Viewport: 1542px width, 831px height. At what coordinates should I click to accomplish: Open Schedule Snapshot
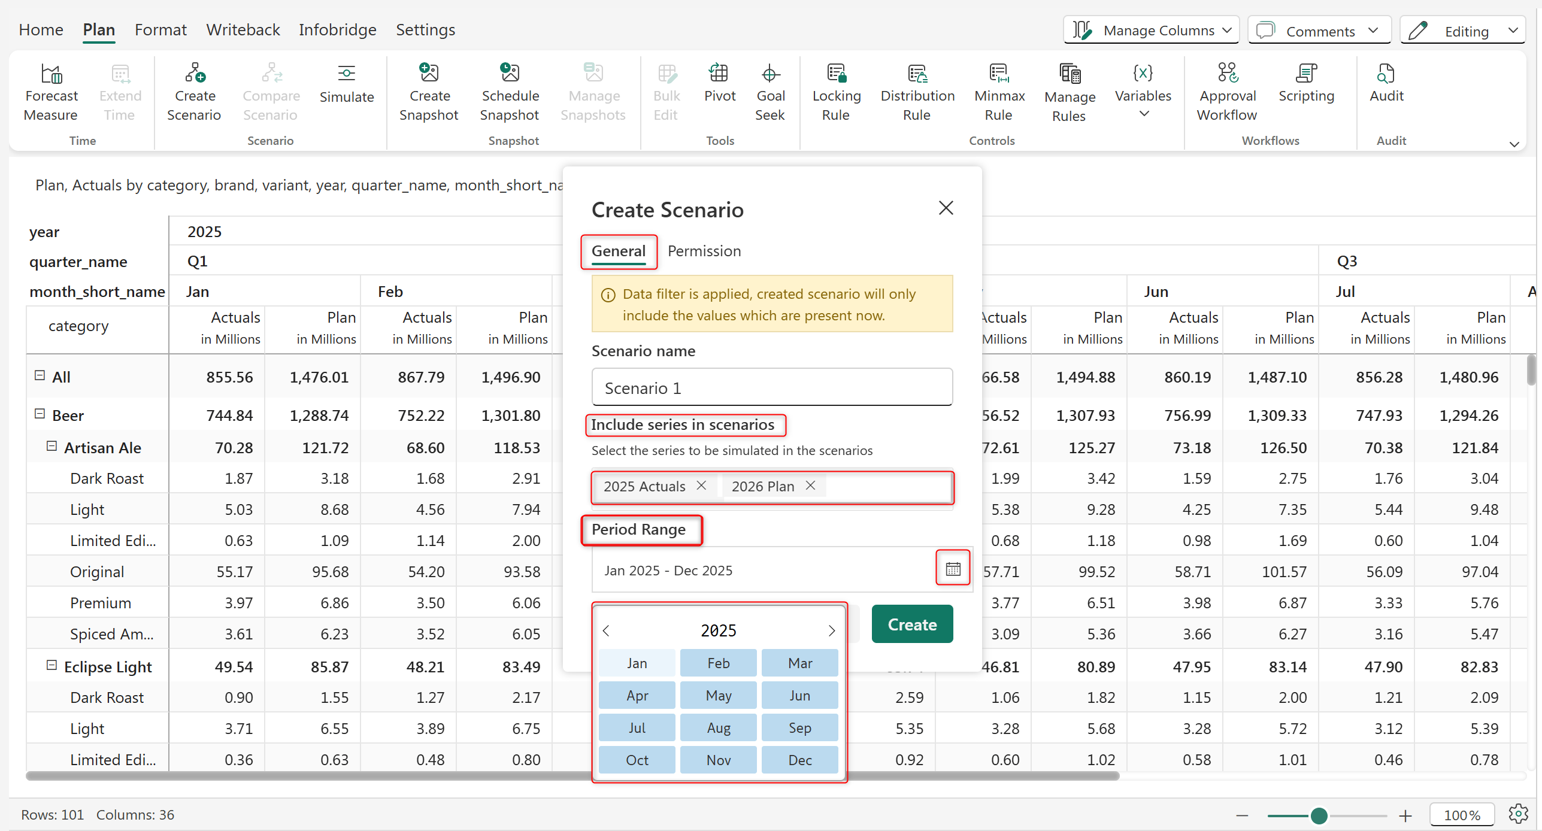click(510, 74)
